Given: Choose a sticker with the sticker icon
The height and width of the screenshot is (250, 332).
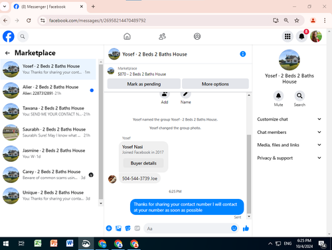Looking at the screenshot, I should click(127, 228).
